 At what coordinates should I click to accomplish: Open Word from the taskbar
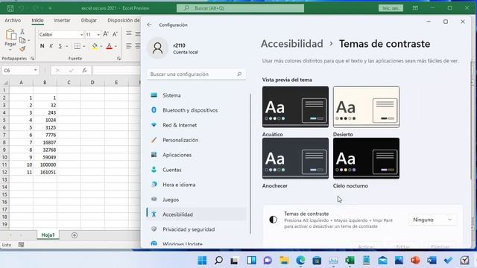coord(432,261)
